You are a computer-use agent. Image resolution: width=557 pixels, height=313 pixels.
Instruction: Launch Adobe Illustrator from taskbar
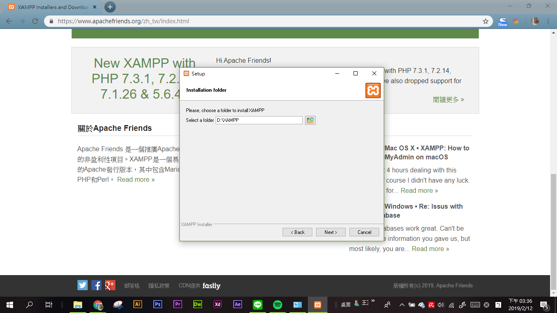click(x=137, y=304)
